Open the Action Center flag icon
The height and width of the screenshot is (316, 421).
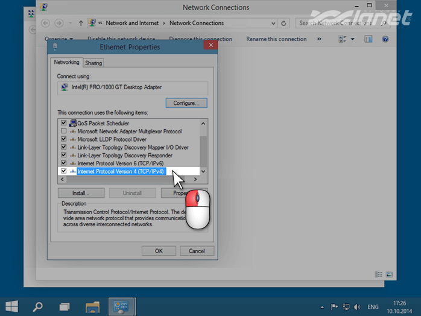(x=334, y=307)
